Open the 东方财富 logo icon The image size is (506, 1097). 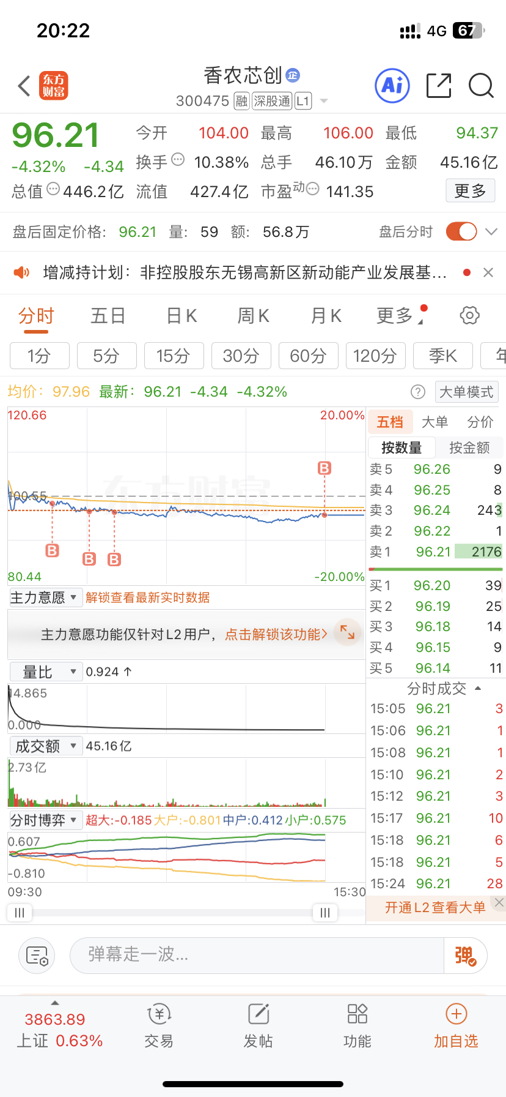(54, 86)
